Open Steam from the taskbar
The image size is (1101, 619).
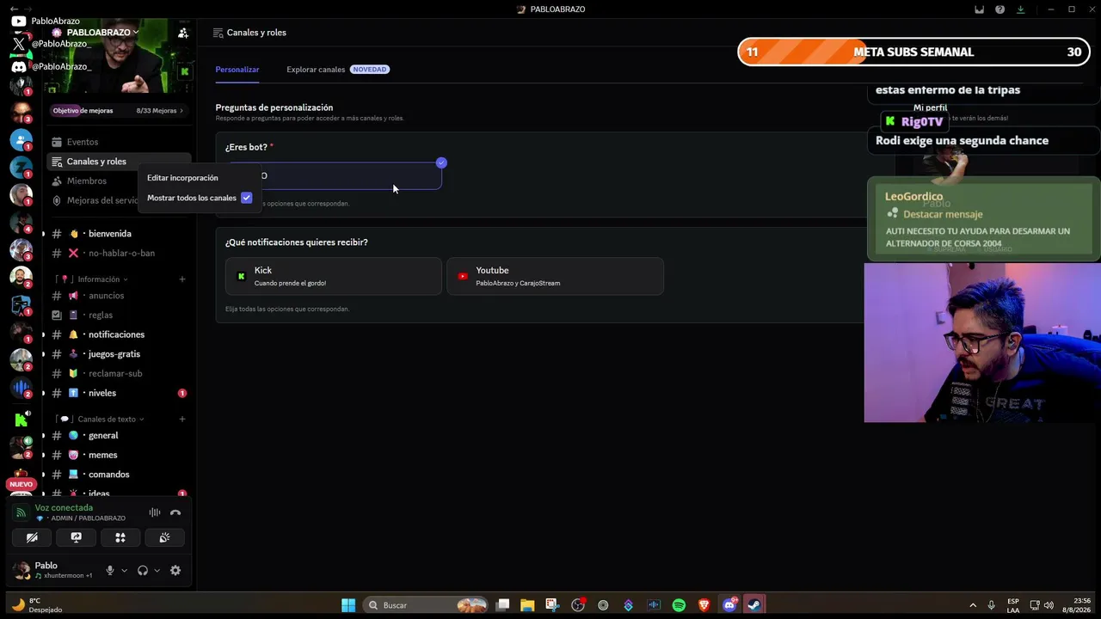tap(754, 605)
